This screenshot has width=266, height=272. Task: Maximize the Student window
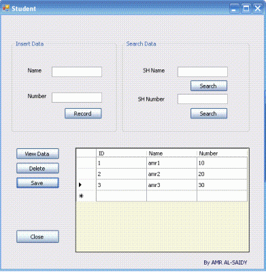click(246, 9)
